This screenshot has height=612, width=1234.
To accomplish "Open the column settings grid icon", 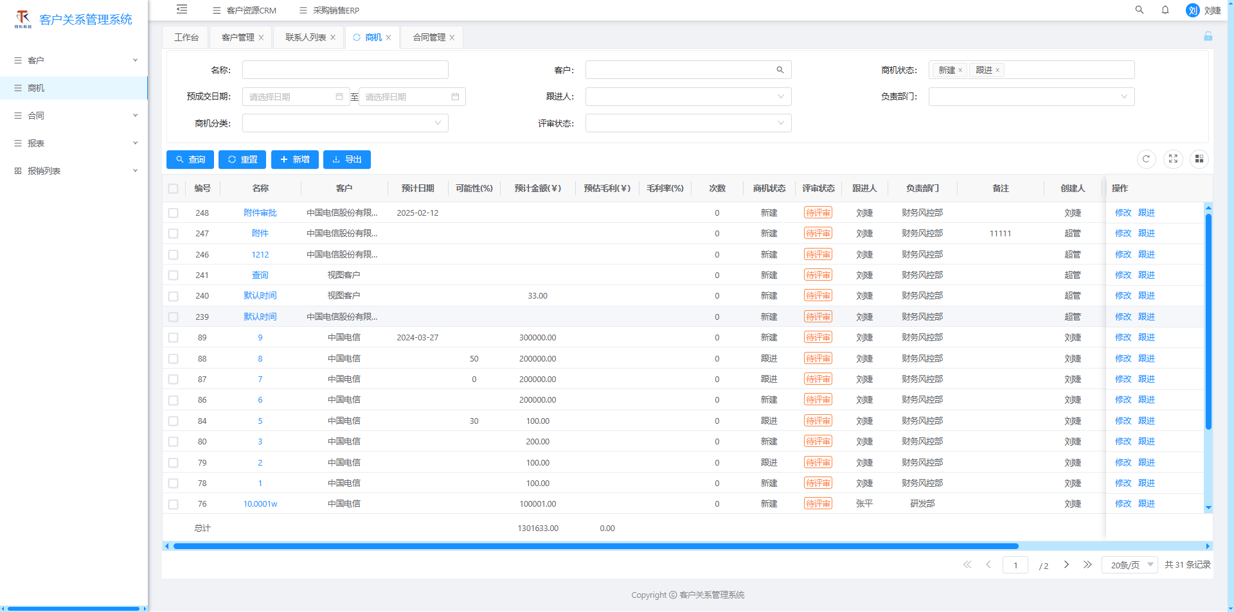I will (x=1199, y=159).
